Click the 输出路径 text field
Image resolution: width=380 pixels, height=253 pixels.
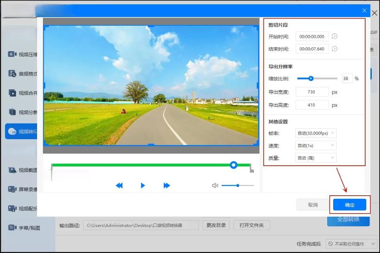pyautogui.click(x=141, y=225)
